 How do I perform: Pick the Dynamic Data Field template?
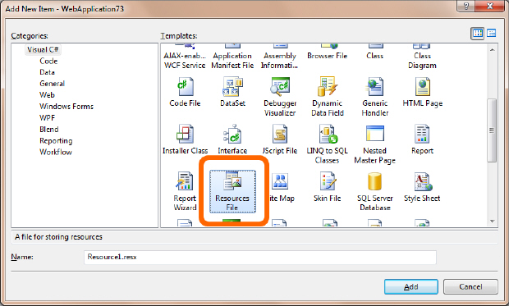pyautogui.click(x=328, y=96)
